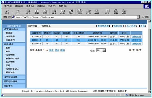
Task: Open 详细资料 link for row 10000016
Action: pos(137,40)
